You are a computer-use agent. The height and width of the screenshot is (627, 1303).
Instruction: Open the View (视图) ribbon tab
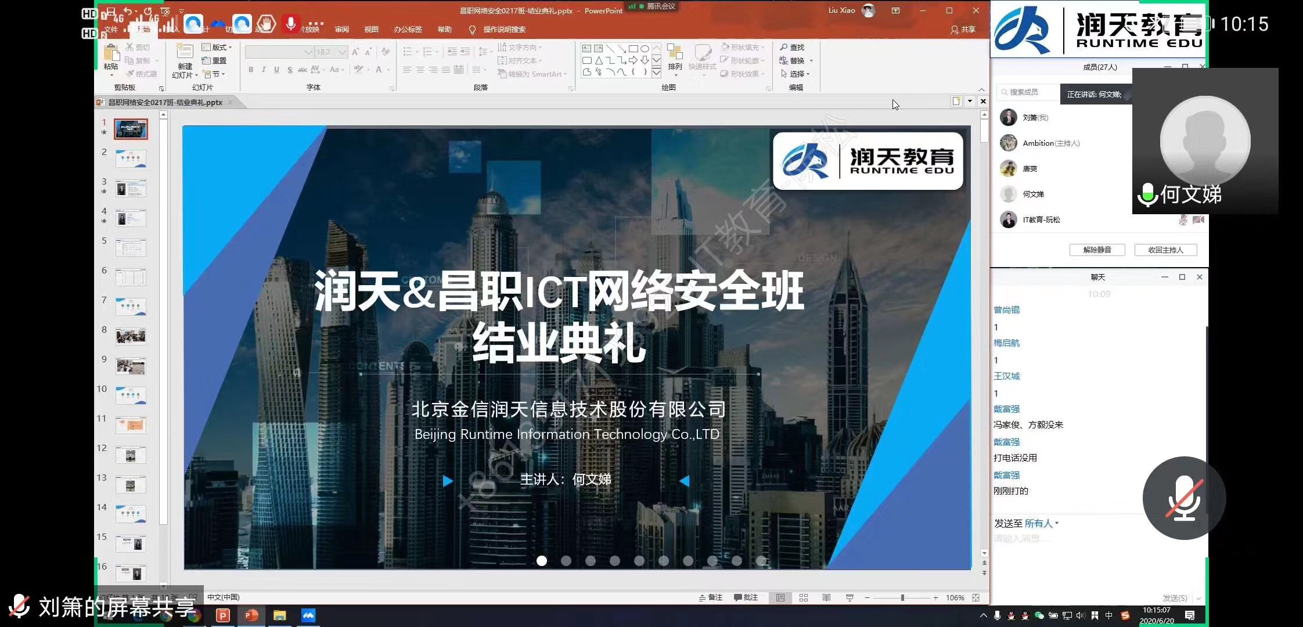371,29
